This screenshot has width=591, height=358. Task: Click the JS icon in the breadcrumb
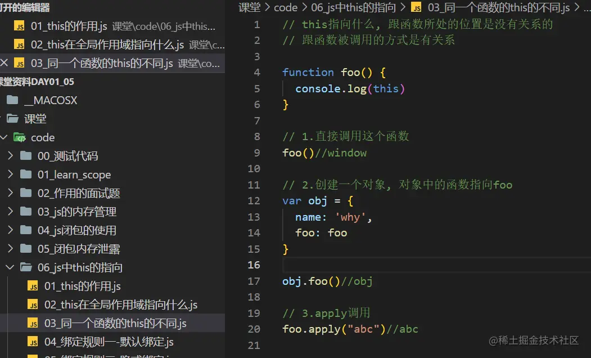[x=416, y=7]
